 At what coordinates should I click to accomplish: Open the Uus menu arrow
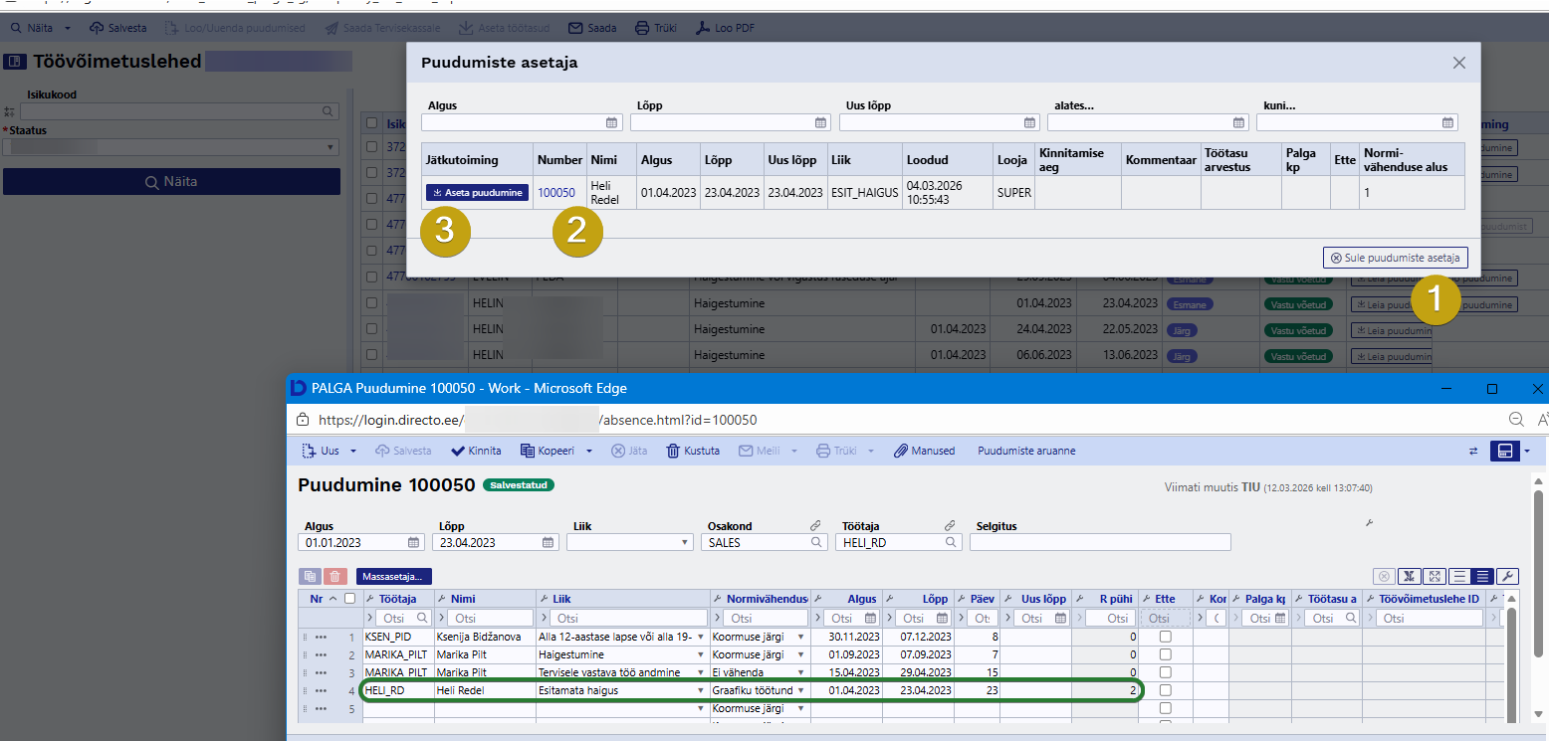coord(353,451)
